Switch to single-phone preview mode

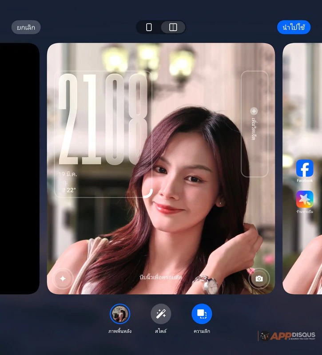pyautogui.click(x=149, y=28)
